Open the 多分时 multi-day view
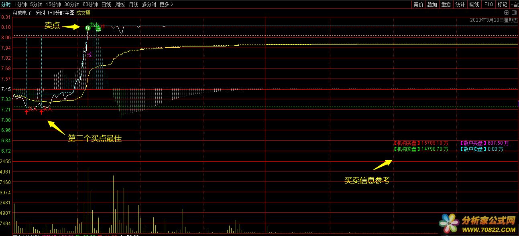The image size is (519, 236). point(149,4)
